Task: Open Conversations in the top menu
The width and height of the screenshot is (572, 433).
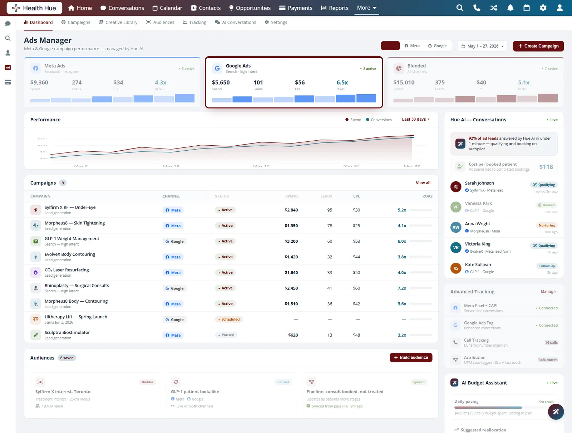Action: (x=122, y=8)
